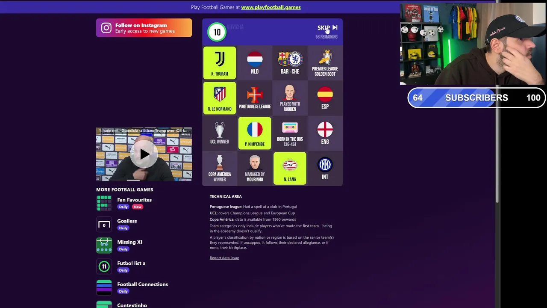Click the Missing XI pitch icon

(x=104, y=246)
